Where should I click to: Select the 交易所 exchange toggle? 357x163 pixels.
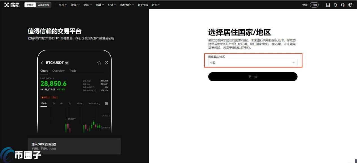click(x=30, y=5)
